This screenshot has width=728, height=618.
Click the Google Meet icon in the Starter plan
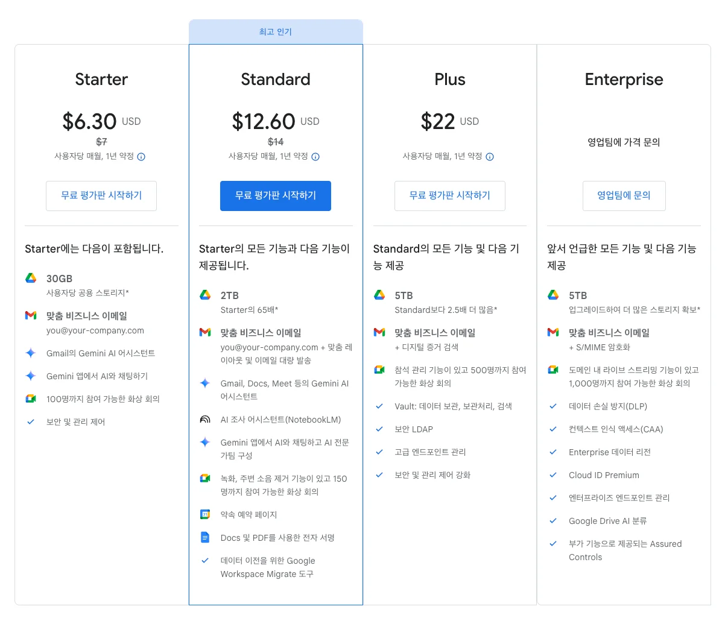click(x=31, y=399)
